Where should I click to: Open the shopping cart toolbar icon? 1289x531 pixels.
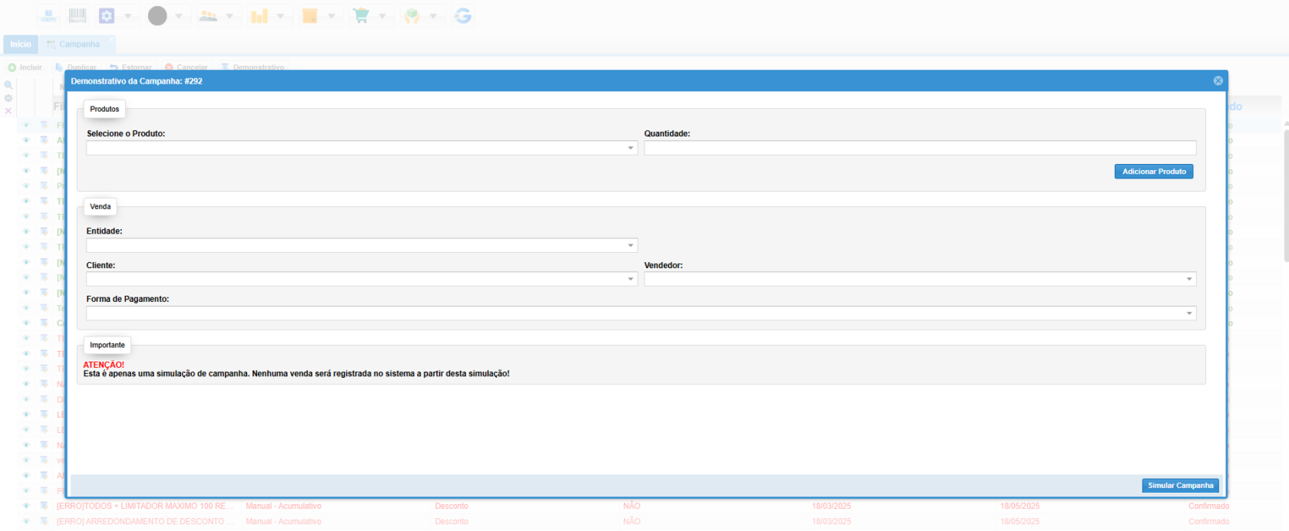[361, 16]
